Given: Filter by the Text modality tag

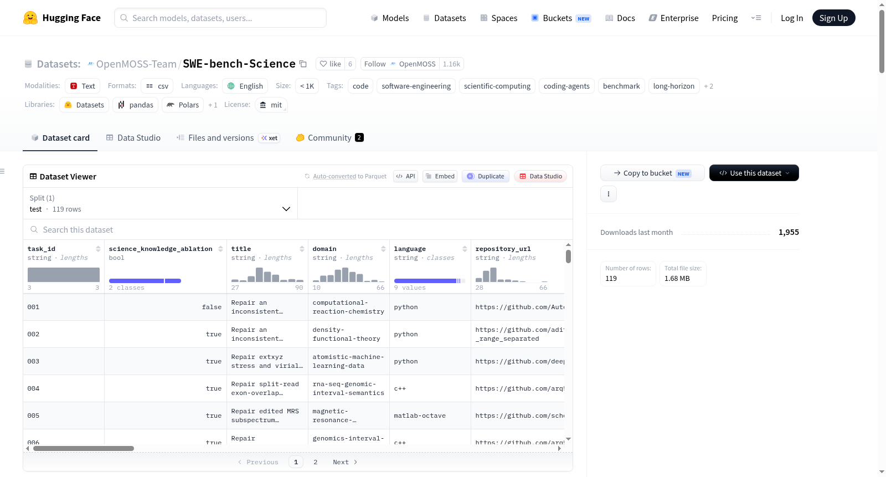Looking at the screenshot, I should (x=83, y=86).
